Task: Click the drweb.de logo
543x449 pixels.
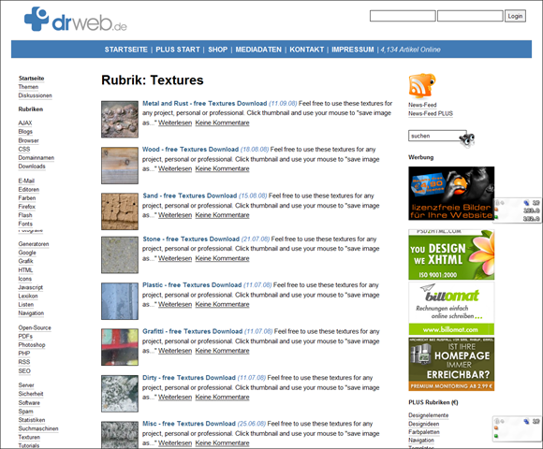Action: tap(76, 20)
